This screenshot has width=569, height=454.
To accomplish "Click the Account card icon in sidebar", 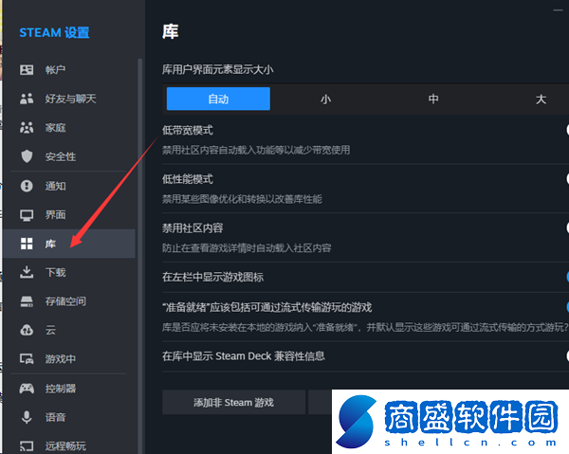I will pyautogui.click(x=27, y=69).
